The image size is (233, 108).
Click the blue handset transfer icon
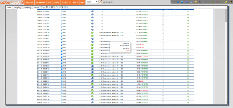(204, 2)
